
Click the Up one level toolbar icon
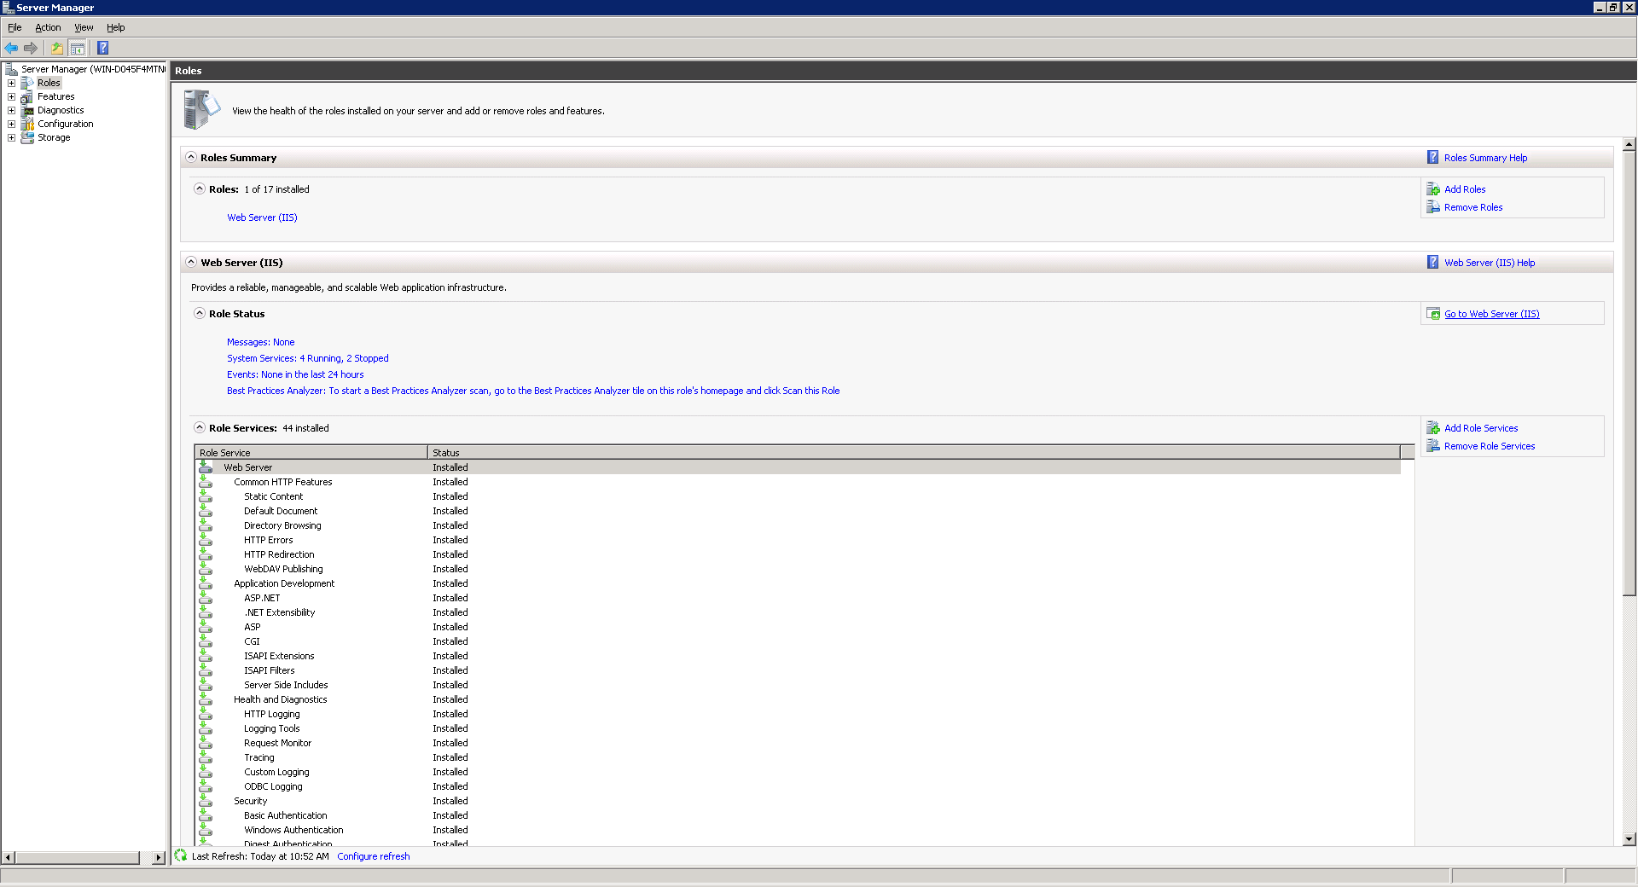click(57, 48)
